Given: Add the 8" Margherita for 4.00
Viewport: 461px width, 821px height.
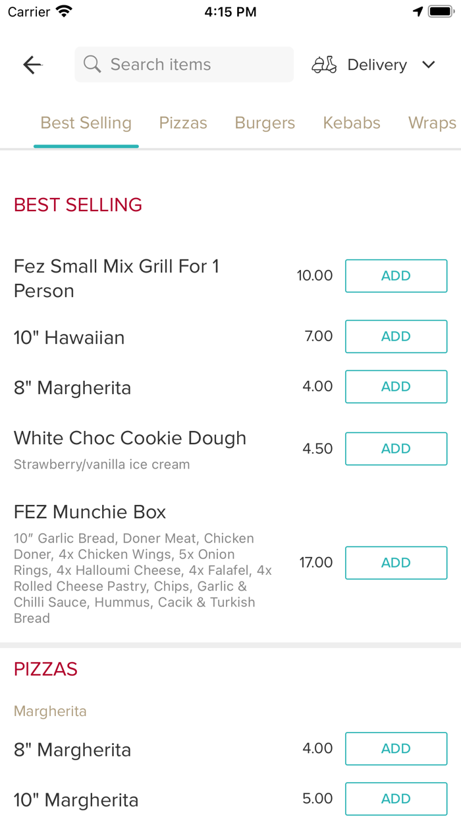Looking at the screenshot, I should [396, 386].
